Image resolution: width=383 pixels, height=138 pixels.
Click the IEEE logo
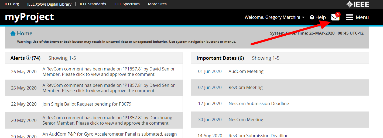coord(358,4)
